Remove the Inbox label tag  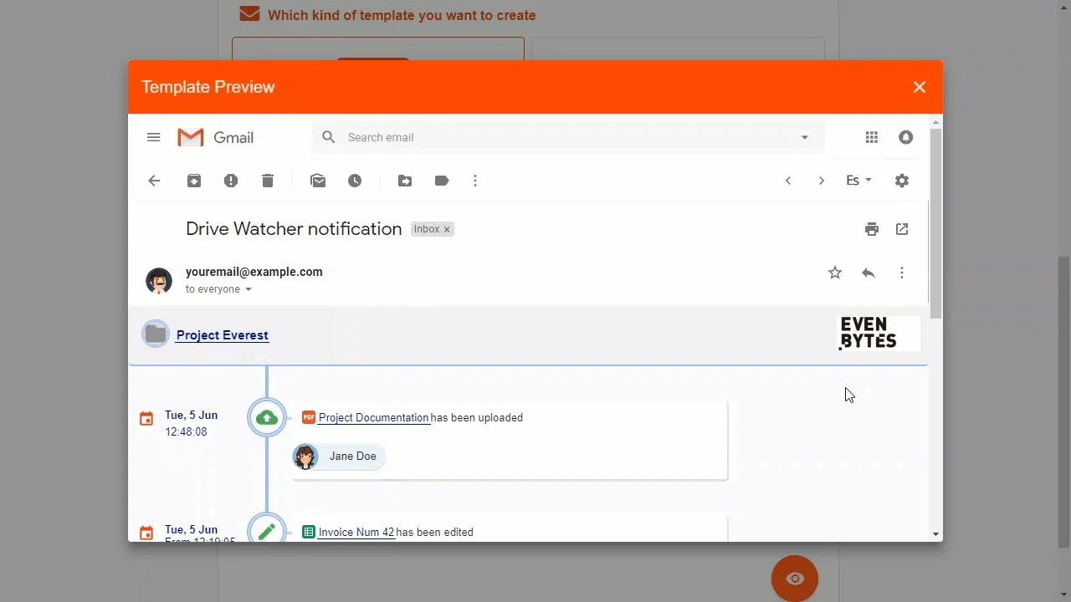pyautogui.click(x=447, y=229)
